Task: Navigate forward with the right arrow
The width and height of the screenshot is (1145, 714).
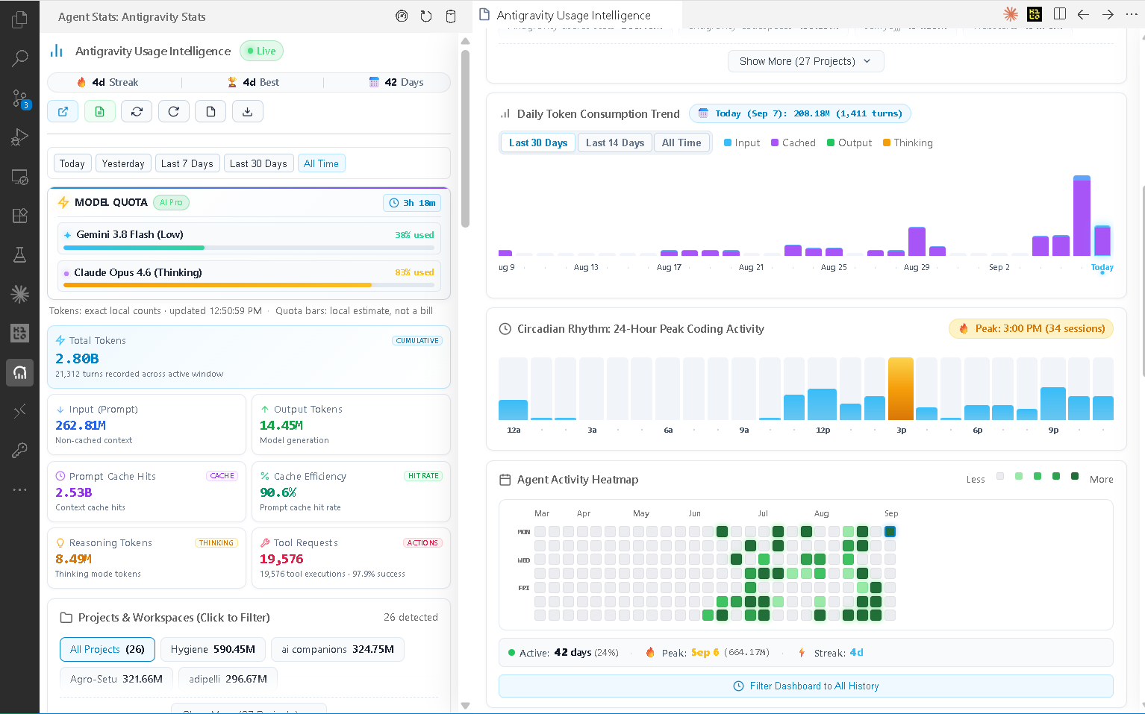Action: [x=1108, y=14]
